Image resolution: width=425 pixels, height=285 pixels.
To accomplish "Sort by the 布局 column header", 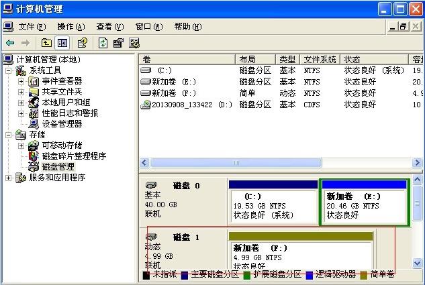I will (255, 59).
